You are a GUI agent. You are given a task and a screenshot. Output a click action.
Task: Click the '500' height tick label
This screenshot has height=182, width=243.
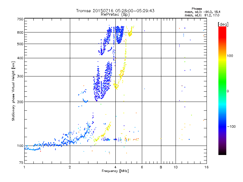tap(20, 44)
